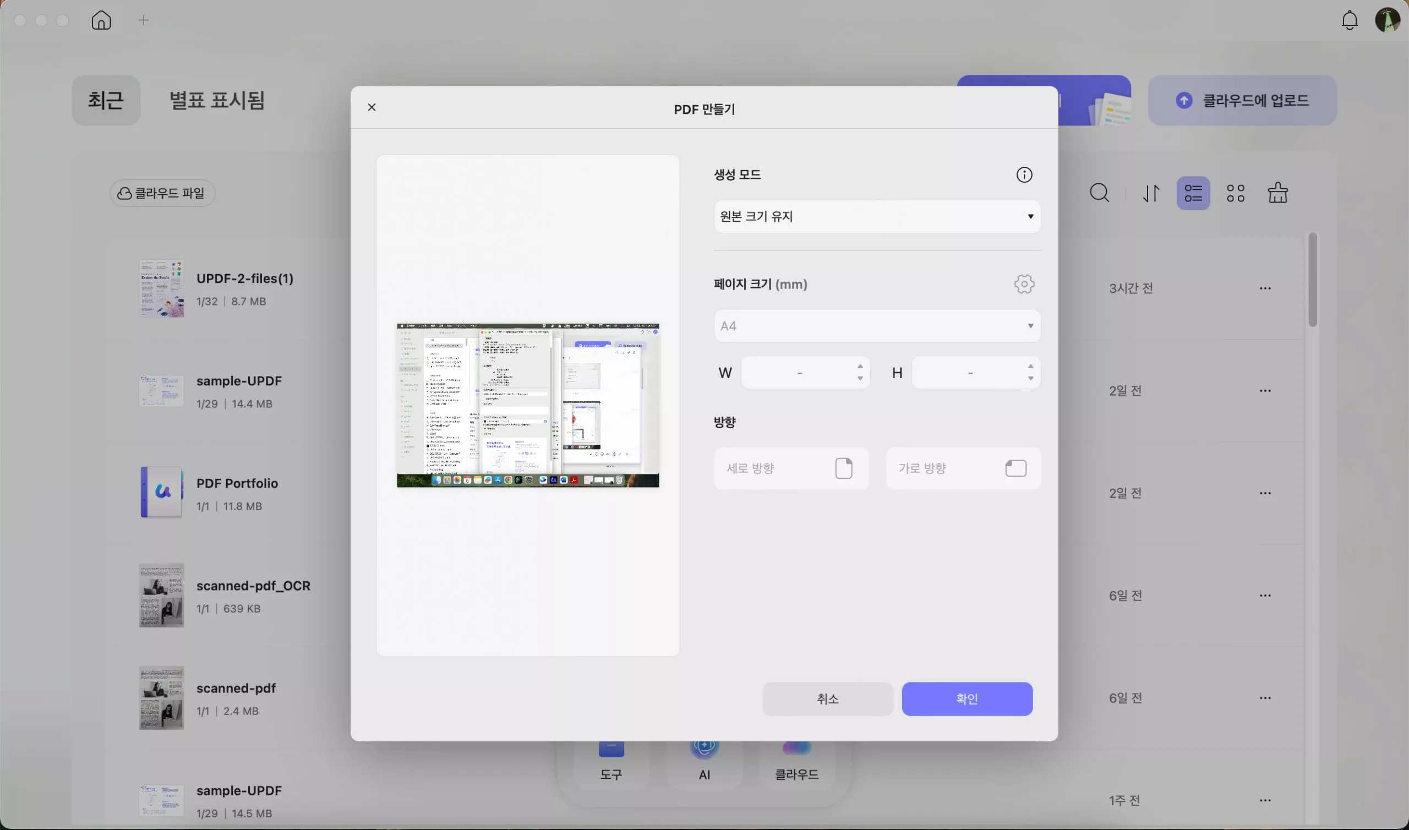Switch to the 별표 표시됨 tab
This screenshot has height=830, width=1409.
click(x=217, y=101)
